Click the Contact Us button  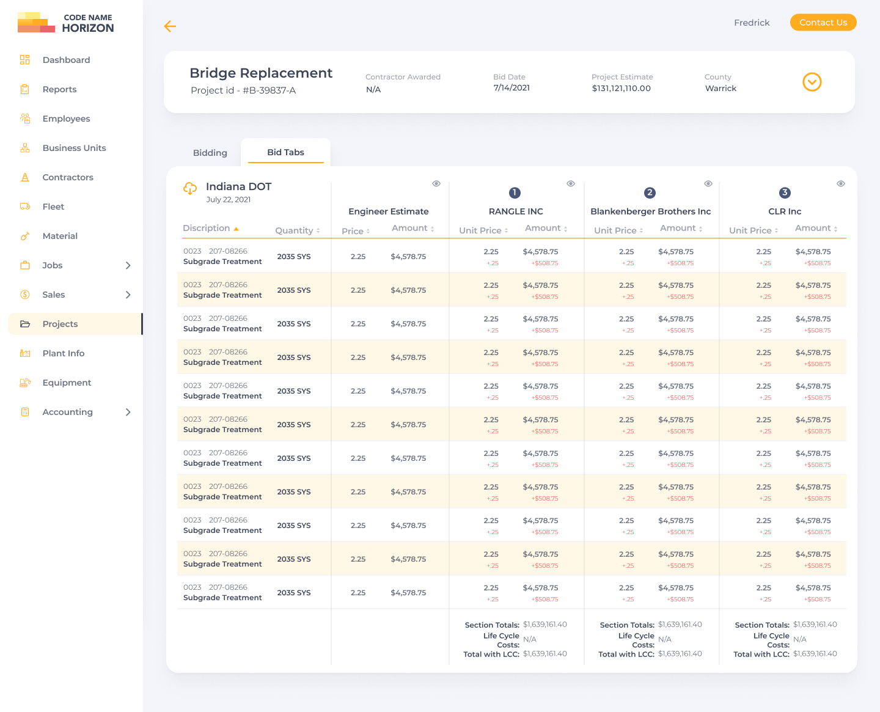823,23
